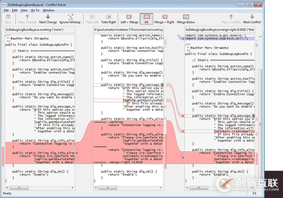Image resolution: width=283 pixels, height=198 pixels.
Task: Click 'return "Enable";' line in left pane
Action: pos(34,175)
